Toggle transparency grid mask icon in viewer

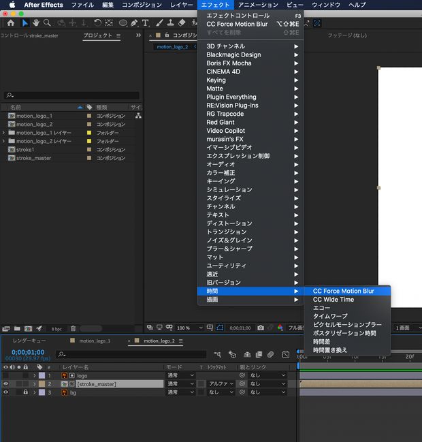[x=220, y=328]
